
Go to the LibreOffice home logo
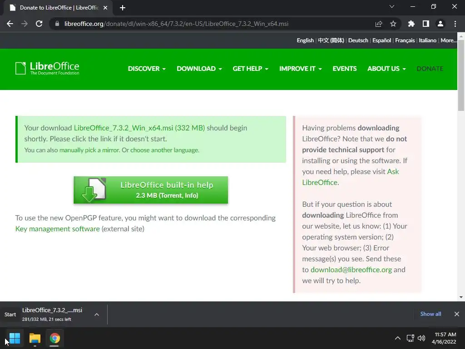[x=47, y=68]
